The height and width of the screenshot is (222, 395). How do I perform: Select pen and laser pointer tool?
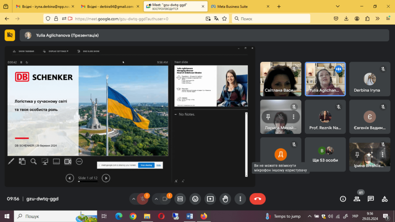coord(11,161)
